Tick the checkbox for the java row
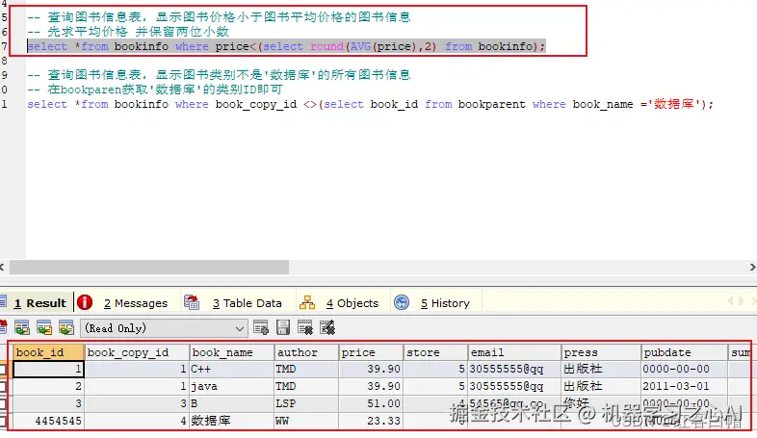The height and width of the screenshot is (438, 757). click(3, 386)
